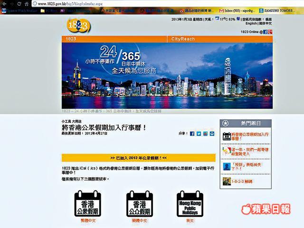Viewport: 304px width, 228px height.
Task: Click the address bar showing www.1823.gov.hk
Action: point(167,3)
